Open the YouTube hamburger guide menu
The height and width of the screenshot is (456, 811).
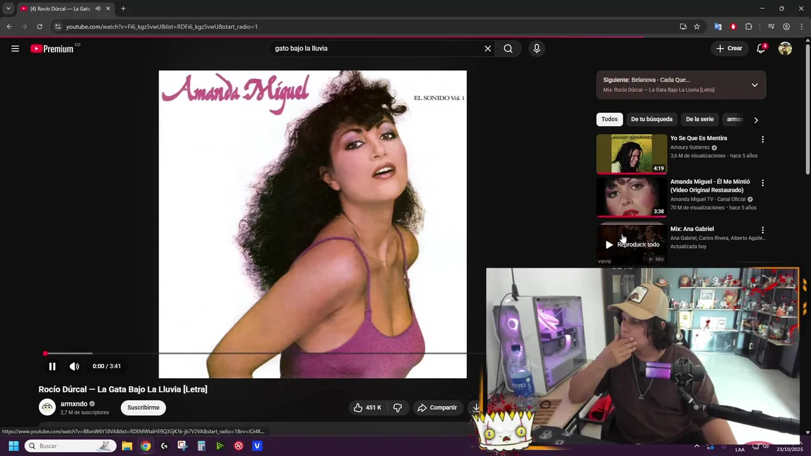tap(15, 49)
